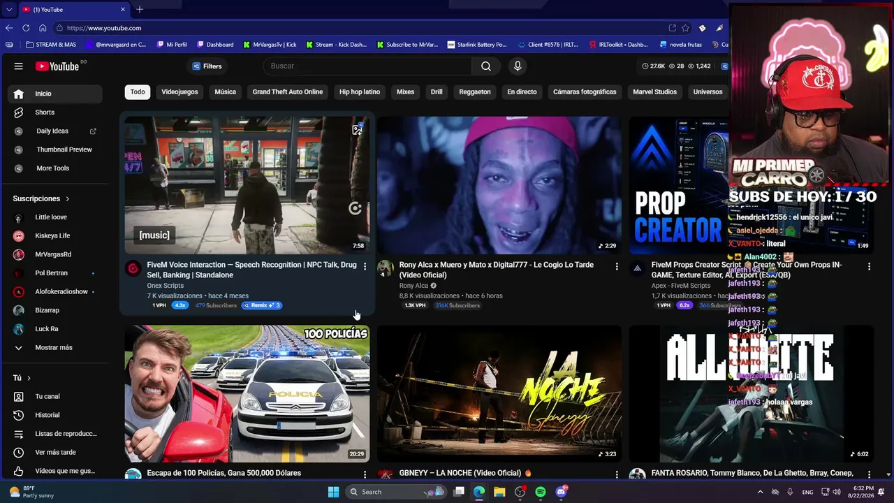Open more options for Escapa de 100 Policías
The width and height of the screenshot is (894, 503).
365,474
